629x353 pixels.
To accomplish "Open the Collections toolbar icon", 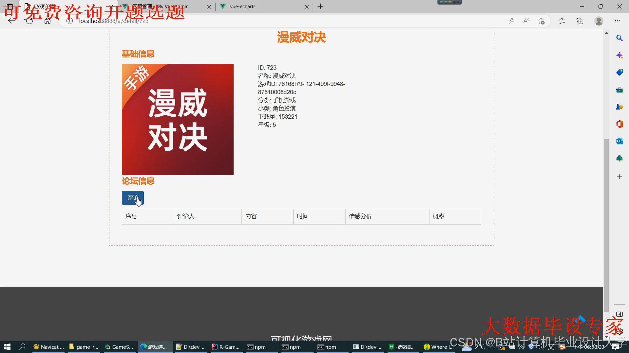I will 580,21.
